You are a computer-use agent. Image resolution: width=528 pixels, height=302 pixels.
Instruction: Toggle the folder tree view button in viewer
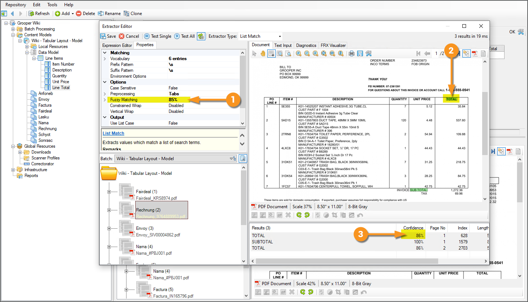(466, 54)
